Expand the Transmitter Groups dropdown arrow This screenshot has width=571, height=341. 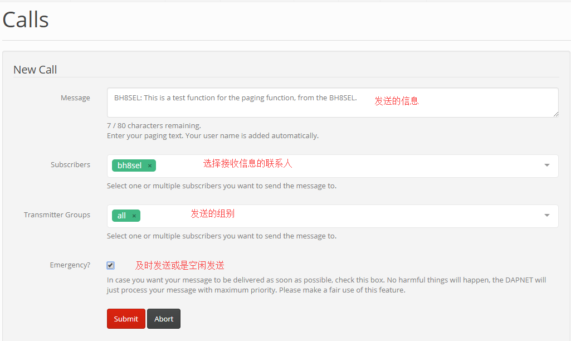(546, 216)
